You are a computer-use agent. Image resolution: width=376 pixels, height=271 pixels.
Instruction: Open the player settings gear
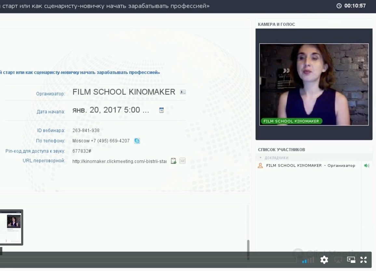pyautogui.click(x=324, y=260)
